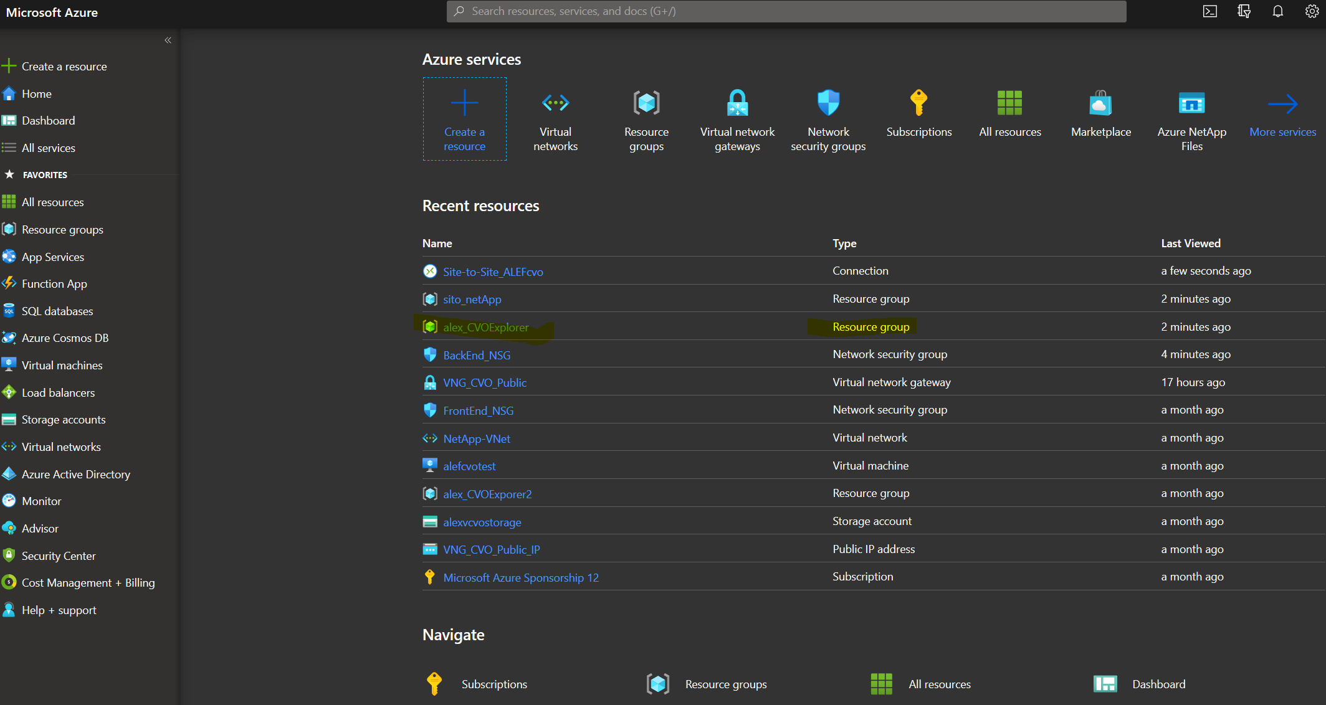Viewport: 1326px width, 705px height.
Task: Click Azure Cosmos DB sidebar icon
Action: (9, 338)
